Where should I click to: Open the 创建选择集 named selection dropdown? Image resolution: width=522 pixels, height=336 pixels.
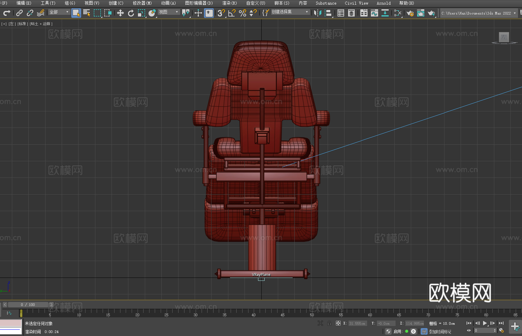pos(290,12)
